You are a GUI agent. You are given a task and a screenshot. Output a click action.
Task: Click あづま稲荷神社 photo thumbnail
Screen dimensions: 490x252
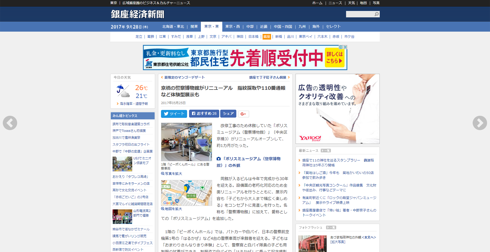(x=313, y=244)
